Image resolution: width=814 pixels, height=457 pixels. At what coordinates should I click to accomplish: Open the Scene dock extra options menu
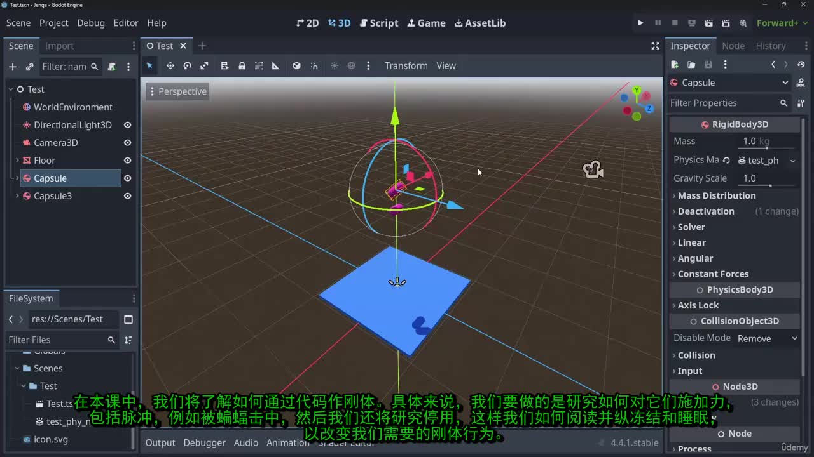tap(128, 67)
